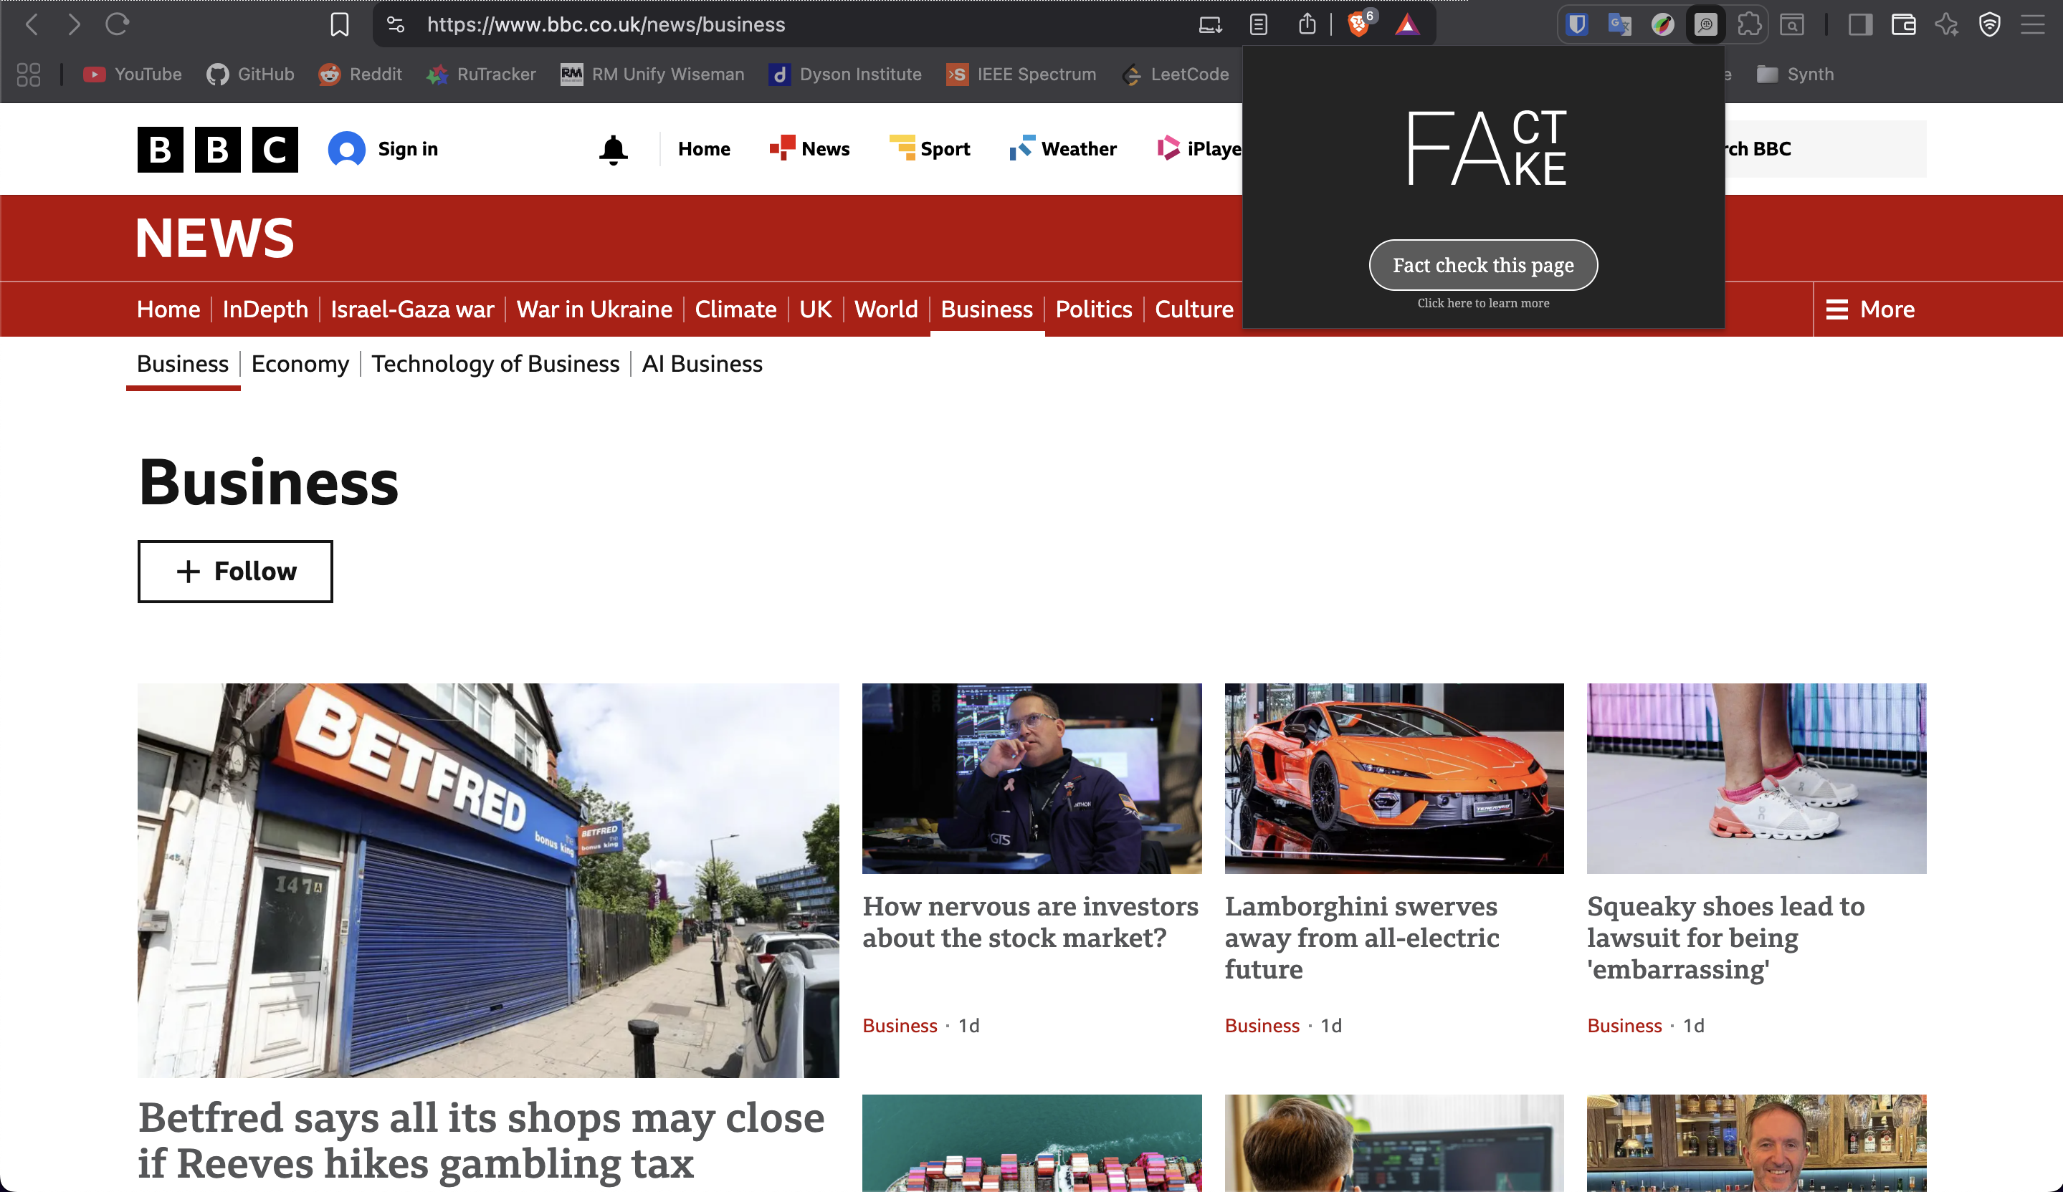Toggle the browser sidebar panel

point(1860,24)
